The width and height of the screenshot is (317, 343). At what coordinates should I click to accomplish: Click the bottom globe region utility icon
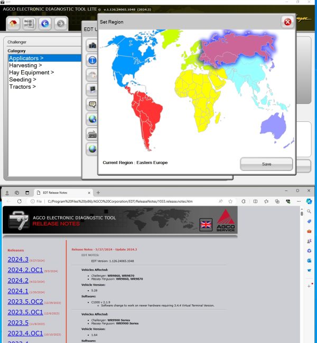tap(92, 149)
